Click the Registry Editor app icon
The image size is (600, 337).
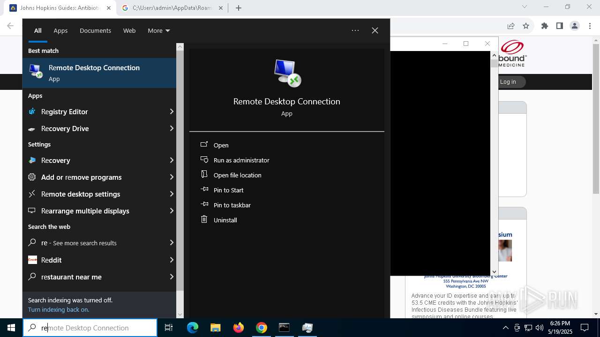click(x=32, y=111)
